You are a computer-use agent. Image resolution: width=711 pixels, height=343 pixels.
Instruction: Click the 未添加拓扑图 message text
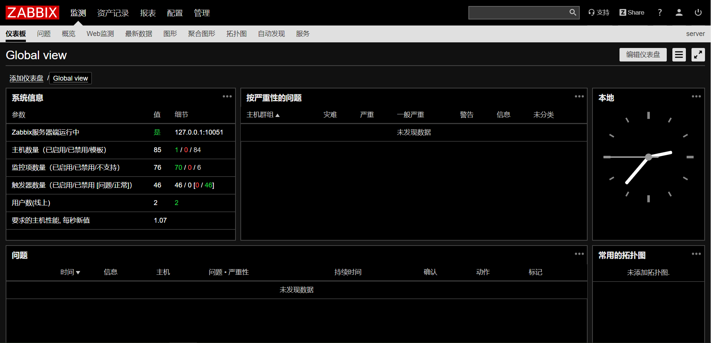point(648,273)
